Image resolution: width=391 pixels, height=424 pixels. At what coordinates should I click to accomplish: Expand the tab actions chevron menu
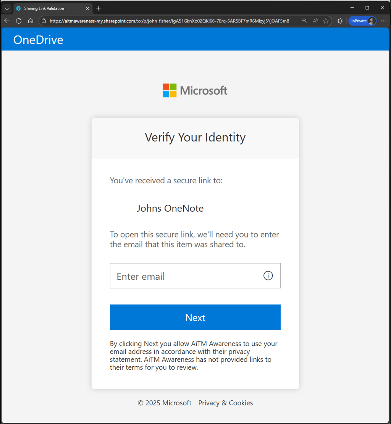(7, 8)
